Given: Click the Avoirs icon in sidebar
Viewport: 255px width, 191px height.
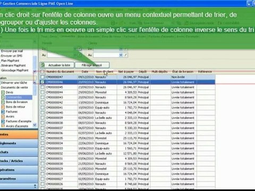Looking at the screenshot, I should tap(3, 116).
